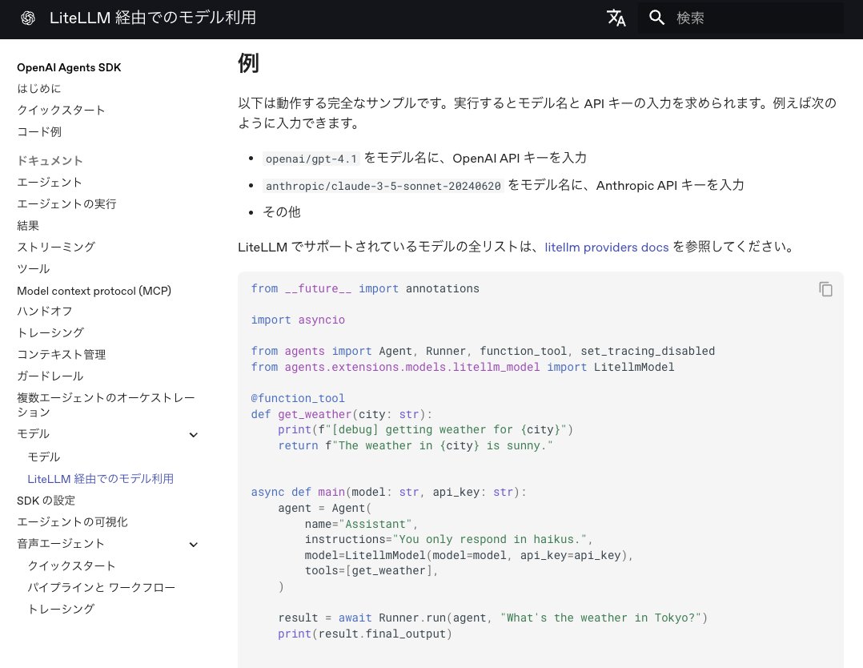Open クイックスタート under 音声エージェント

click(71, 566)
